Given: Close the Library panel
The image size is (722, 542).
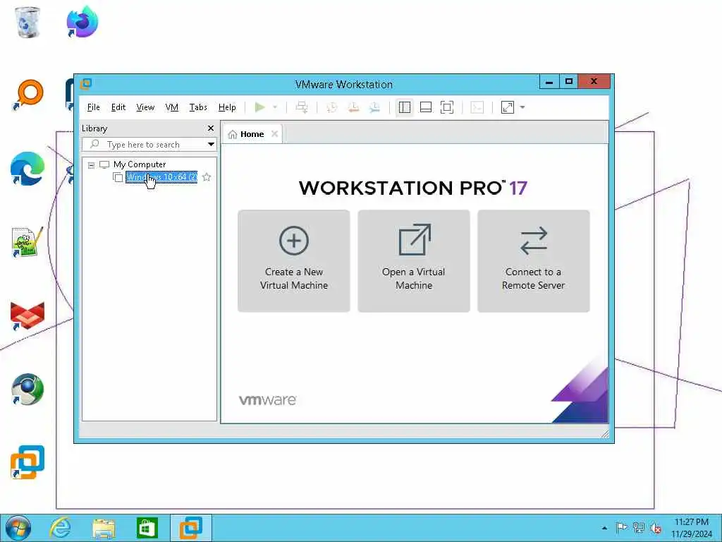Looking at the screenshot, I should 210,128.
